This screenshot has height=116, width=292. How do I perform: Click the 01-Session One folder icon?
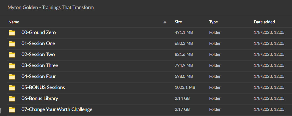coord(12,44)
